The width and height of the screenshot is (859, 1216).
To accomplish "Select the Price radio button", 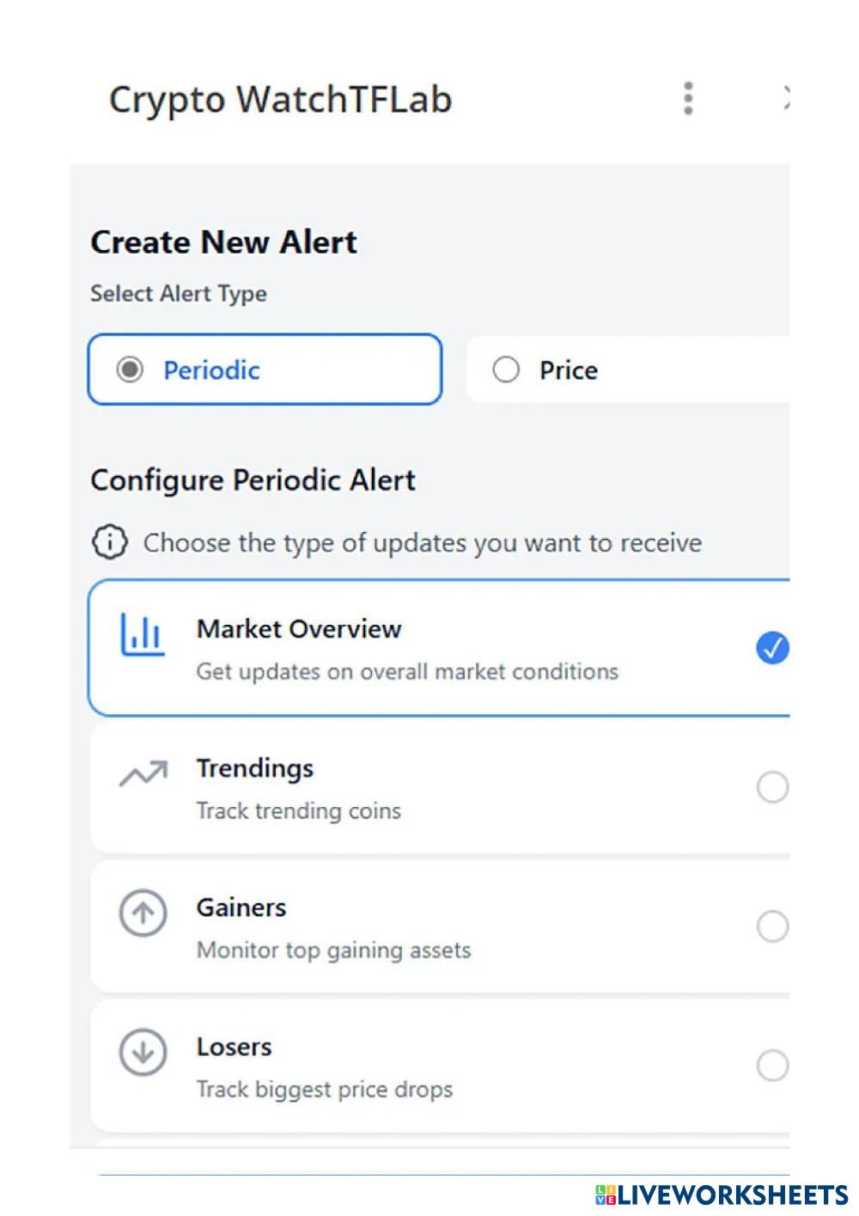I will tap(506, 370).
